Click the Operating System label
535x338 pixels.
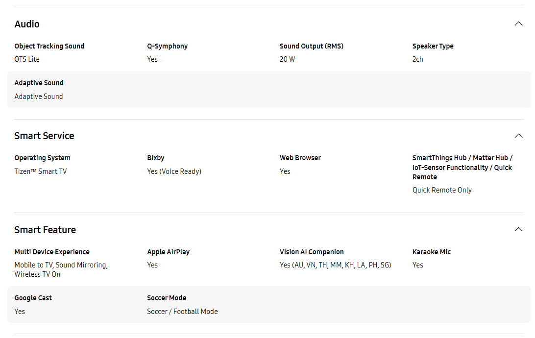(42, 158)
